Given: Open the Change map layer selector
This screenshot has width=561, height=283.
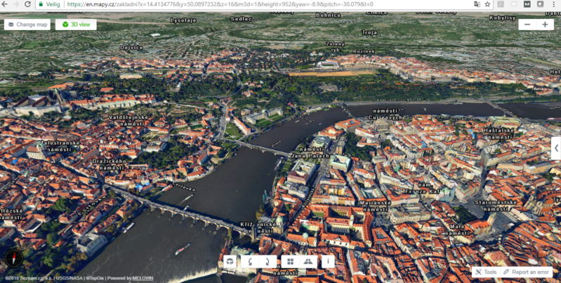Looking at the screenshot, I should (27, 25).
